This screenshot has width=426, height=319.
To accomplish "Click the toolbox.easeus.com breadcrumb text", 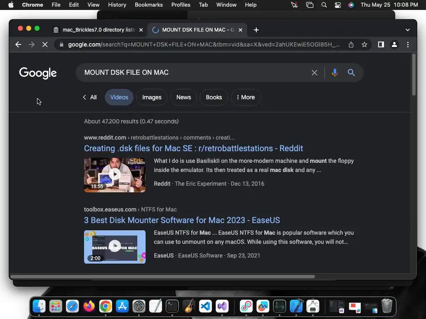I will pos(110,209).
